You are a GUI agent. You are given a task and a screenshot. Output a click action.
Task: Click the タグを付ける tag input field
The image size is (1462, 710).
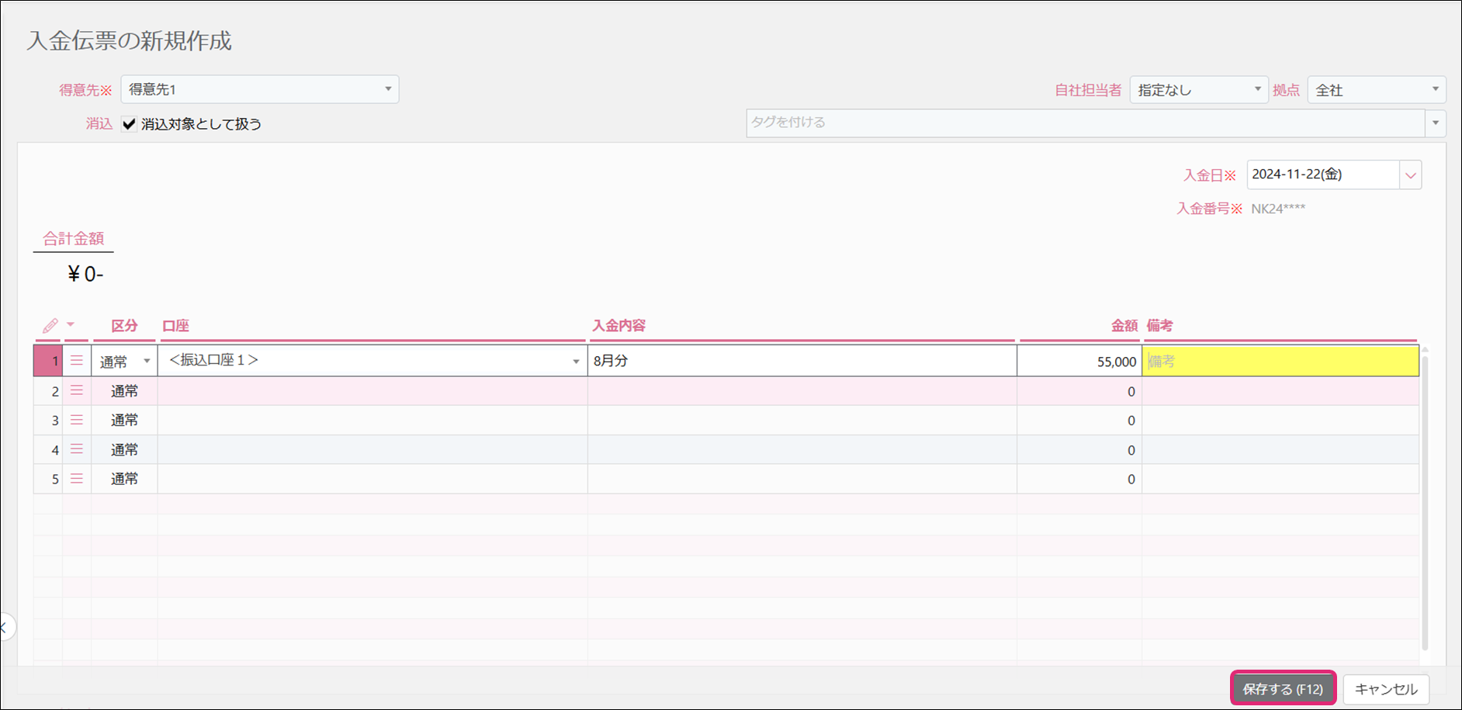coord(1085,123)
